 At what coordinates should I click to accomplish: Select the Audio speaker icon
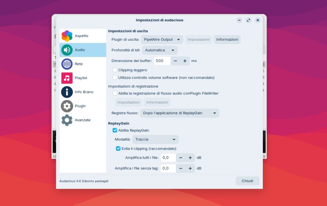point(67,50)
